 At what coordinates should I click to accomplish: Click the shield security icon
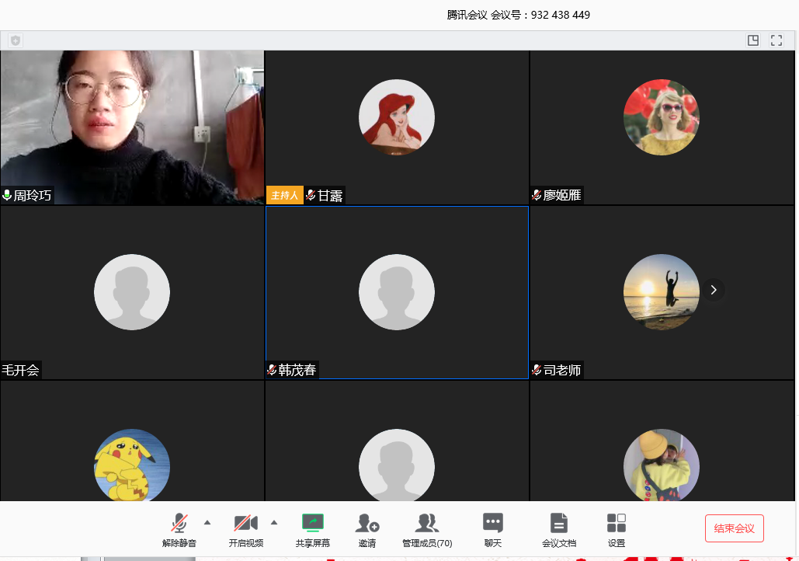pyautogui.click(x=16, y=40)
